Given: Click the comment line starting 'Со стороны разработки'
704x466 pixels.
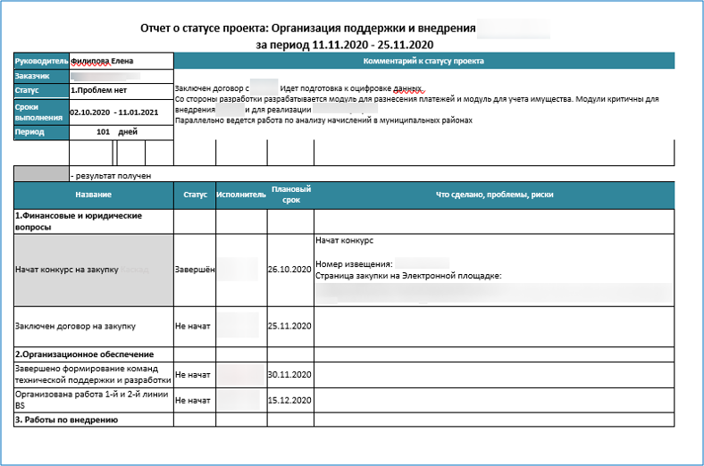Looking at the screenshot, I should pos(416,99).
